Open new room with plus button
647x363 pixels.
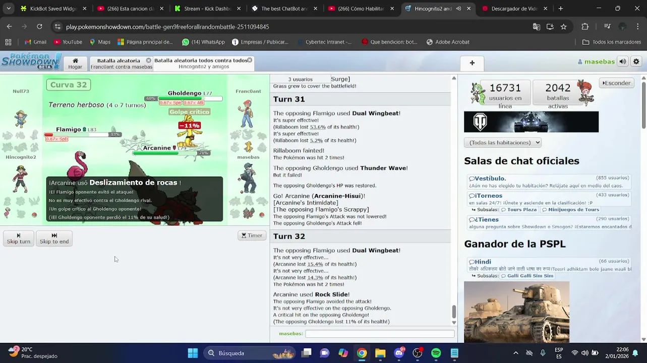click(x=472, y=63)
